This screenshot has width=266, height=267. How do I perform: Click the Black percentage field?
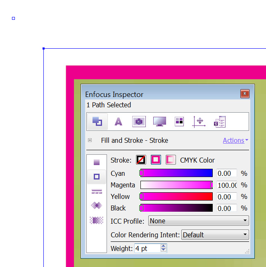coord(227,208)
